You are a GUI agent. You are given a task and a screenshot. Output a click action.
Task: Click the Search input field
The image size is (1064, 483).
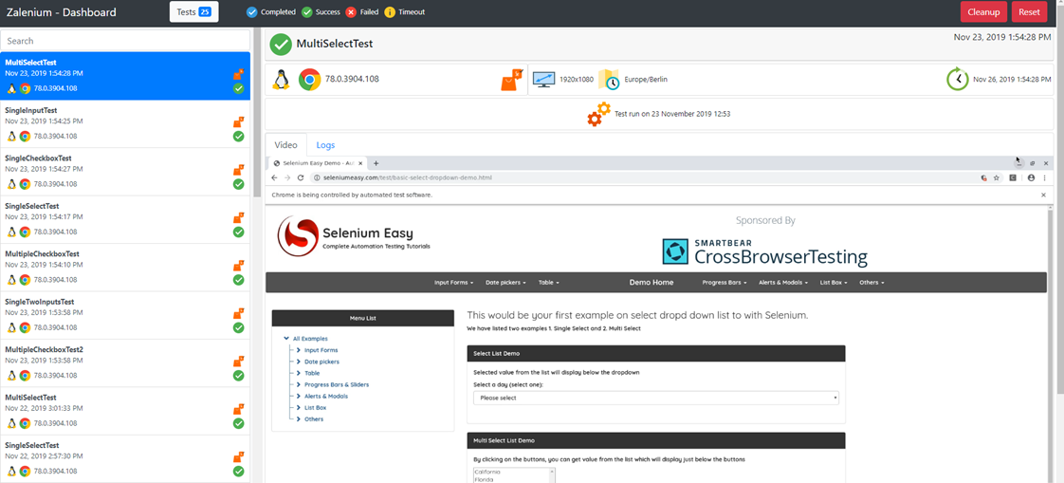tap(125, 41)
